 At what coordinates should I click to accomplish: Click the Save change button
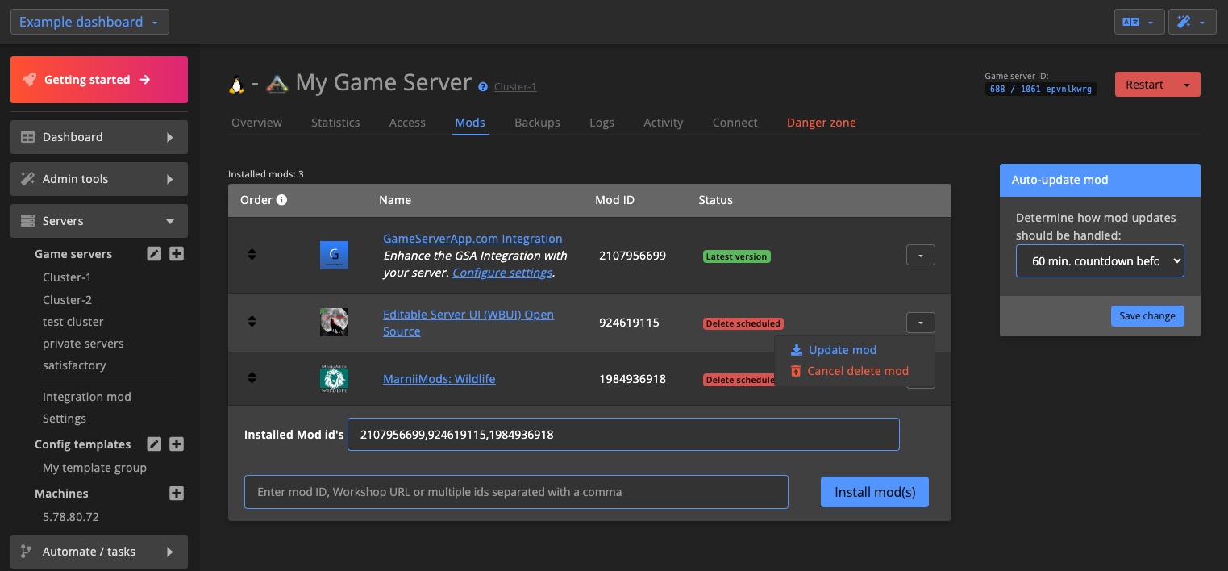coord(1147,316)
